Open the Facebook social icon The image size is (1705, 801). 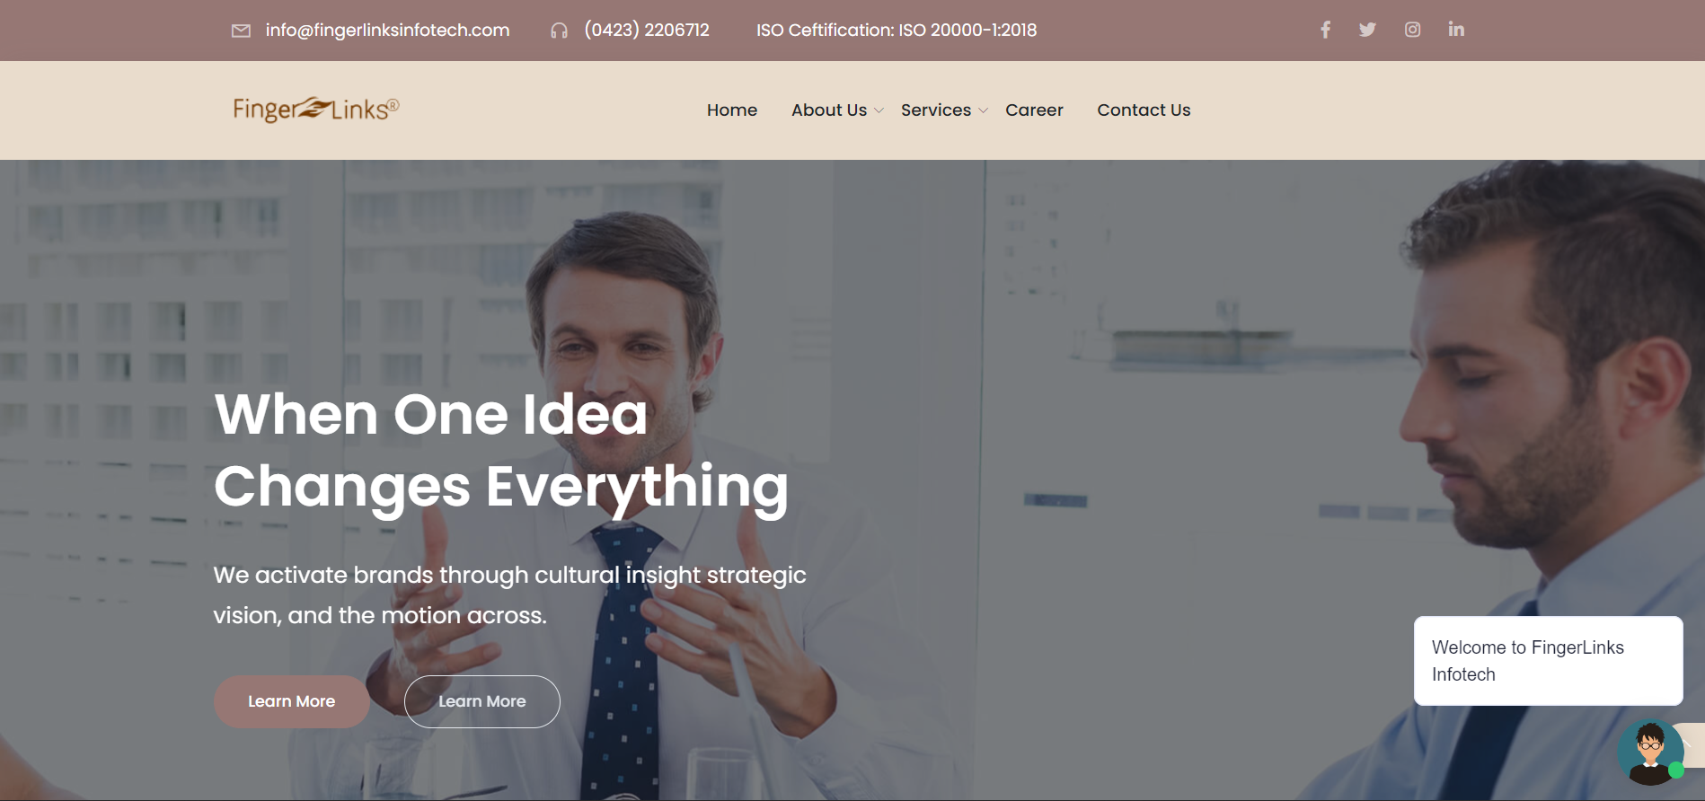pos(1325,30)
